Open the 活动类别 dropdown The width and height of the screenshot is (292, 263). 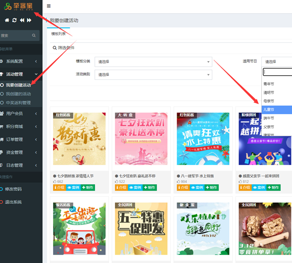click(x=153, y=74)
